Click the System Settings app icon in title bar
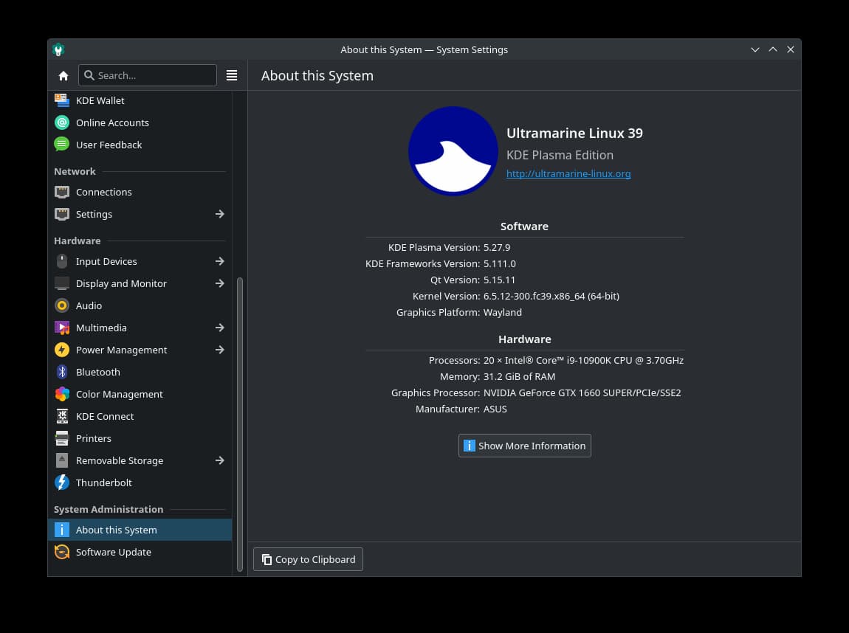This screenshot has width=849, height=633. [x=58, y=49]
